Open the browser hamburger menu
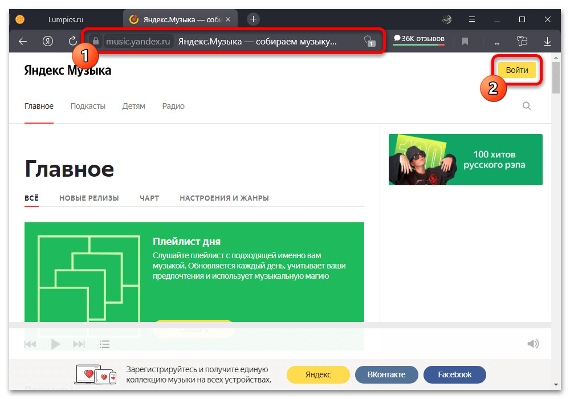Image resolution: width=570 pixels, height=399 pixels. click(x=471, y=19)
